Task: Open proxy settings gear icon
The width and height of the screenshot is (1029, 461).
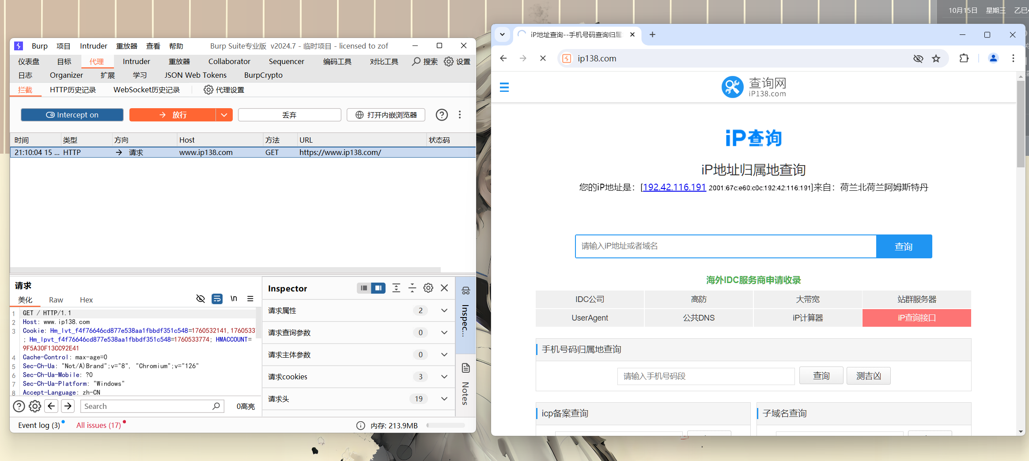Action: click(x=208, y=90)
